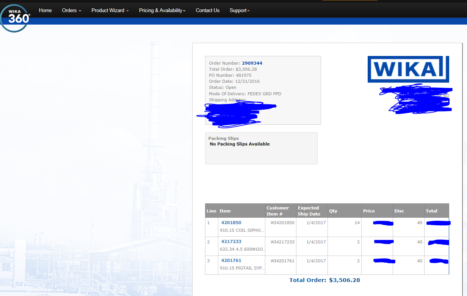Viewport: 467px width, 296px height.
Task: Open order number 2909344 link
Action: point(252,63)
